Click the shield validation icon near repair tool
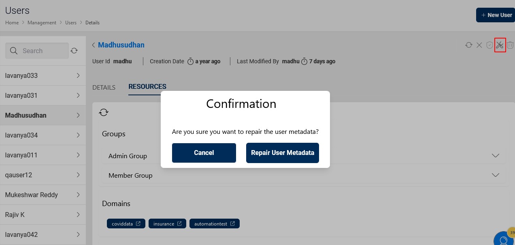515x245 pixels. (x=489, y=45)
